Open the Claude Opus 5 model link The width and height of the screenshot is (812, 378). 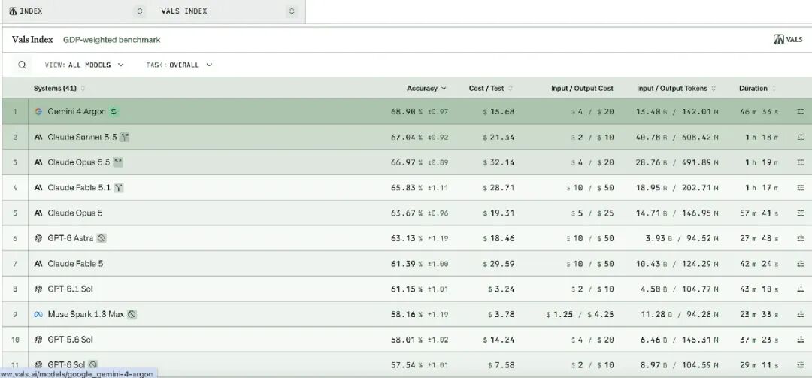(x=75, y=213)
